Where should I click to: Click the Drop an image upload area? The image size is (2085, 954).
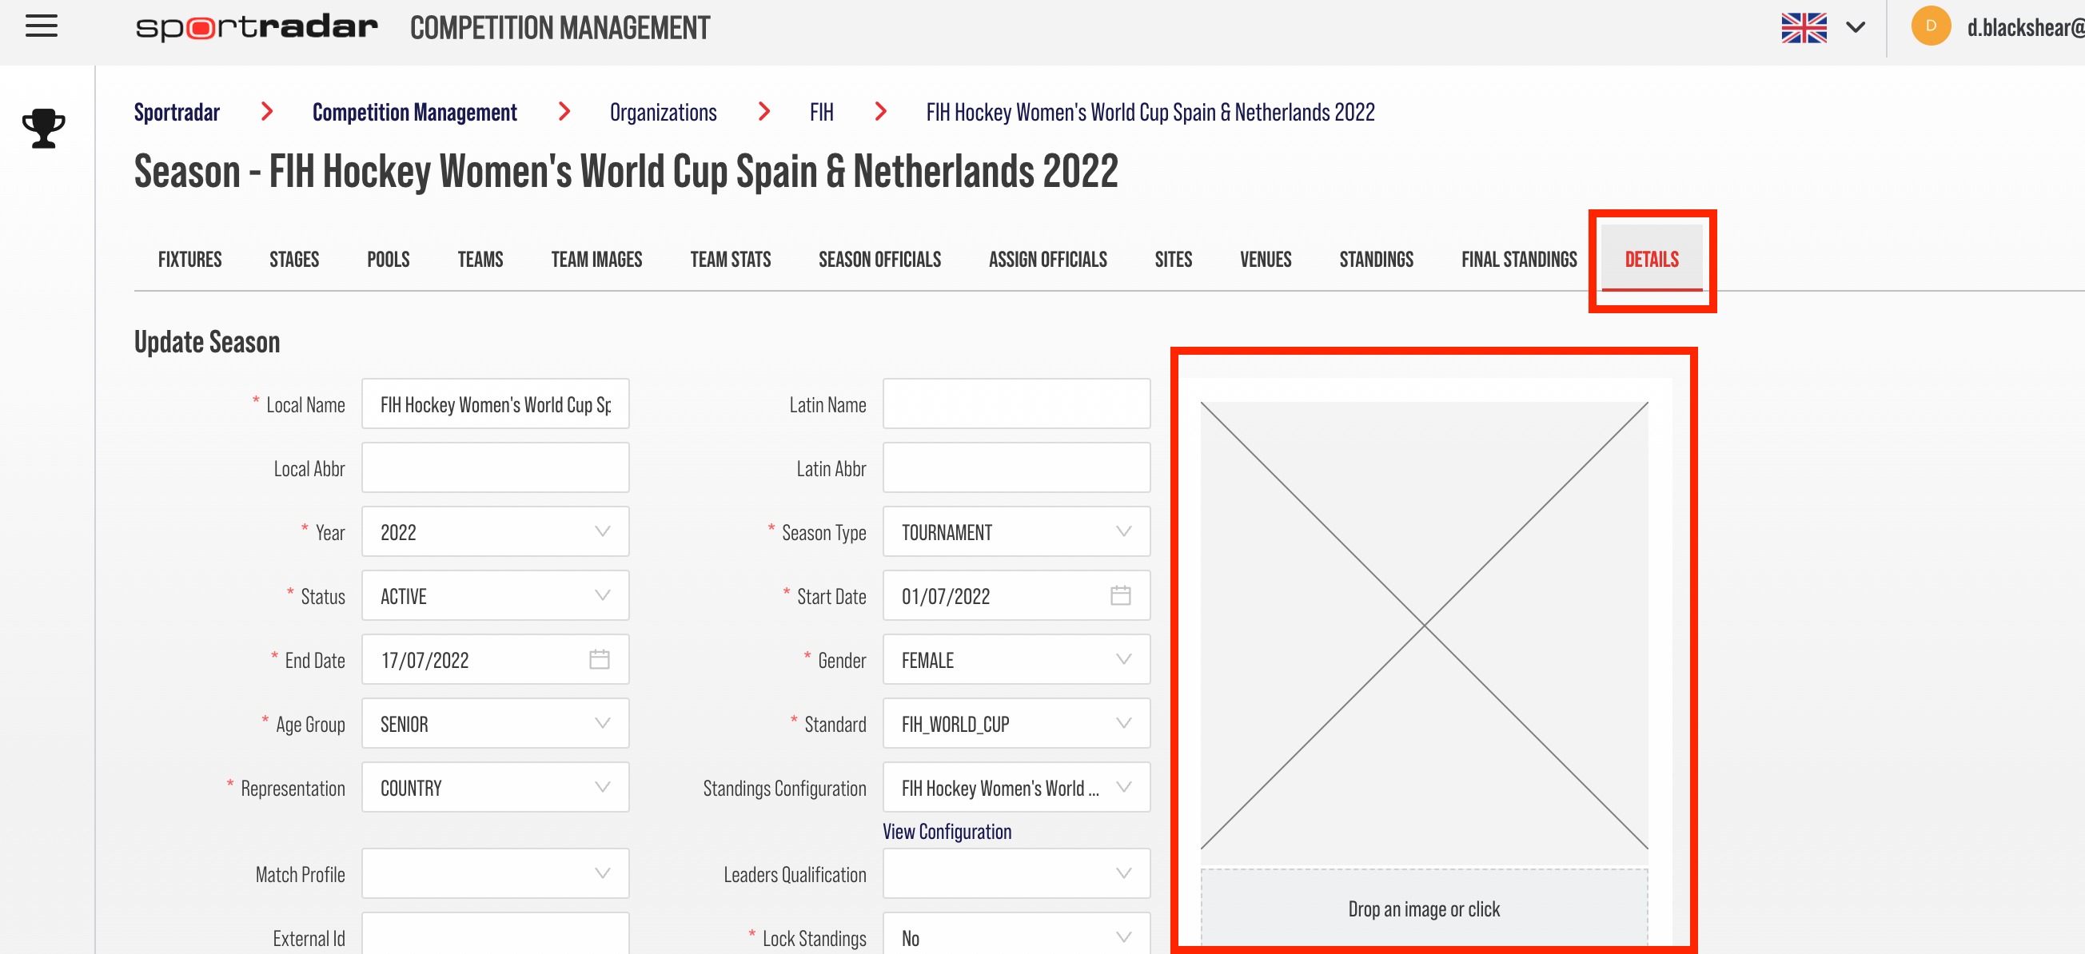(1424, 908)
